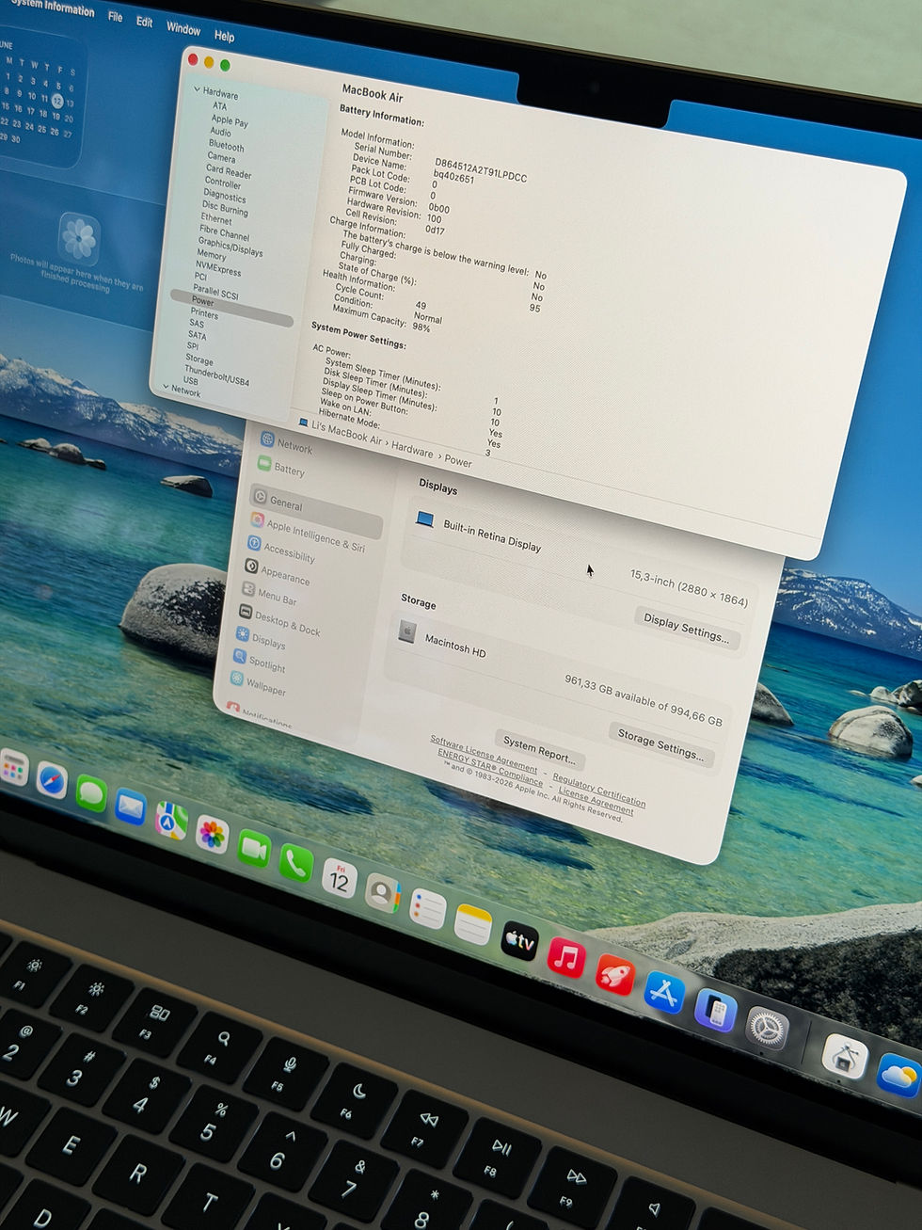Open ENERGY STAR Compliance link

tap(490, 767)
